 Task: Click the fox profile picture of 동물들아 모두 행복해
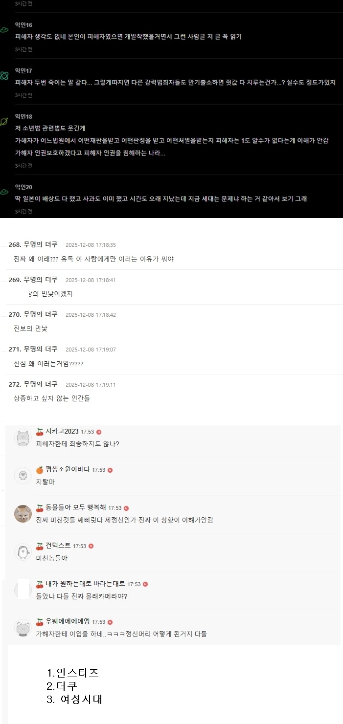[x=23, y=513]
